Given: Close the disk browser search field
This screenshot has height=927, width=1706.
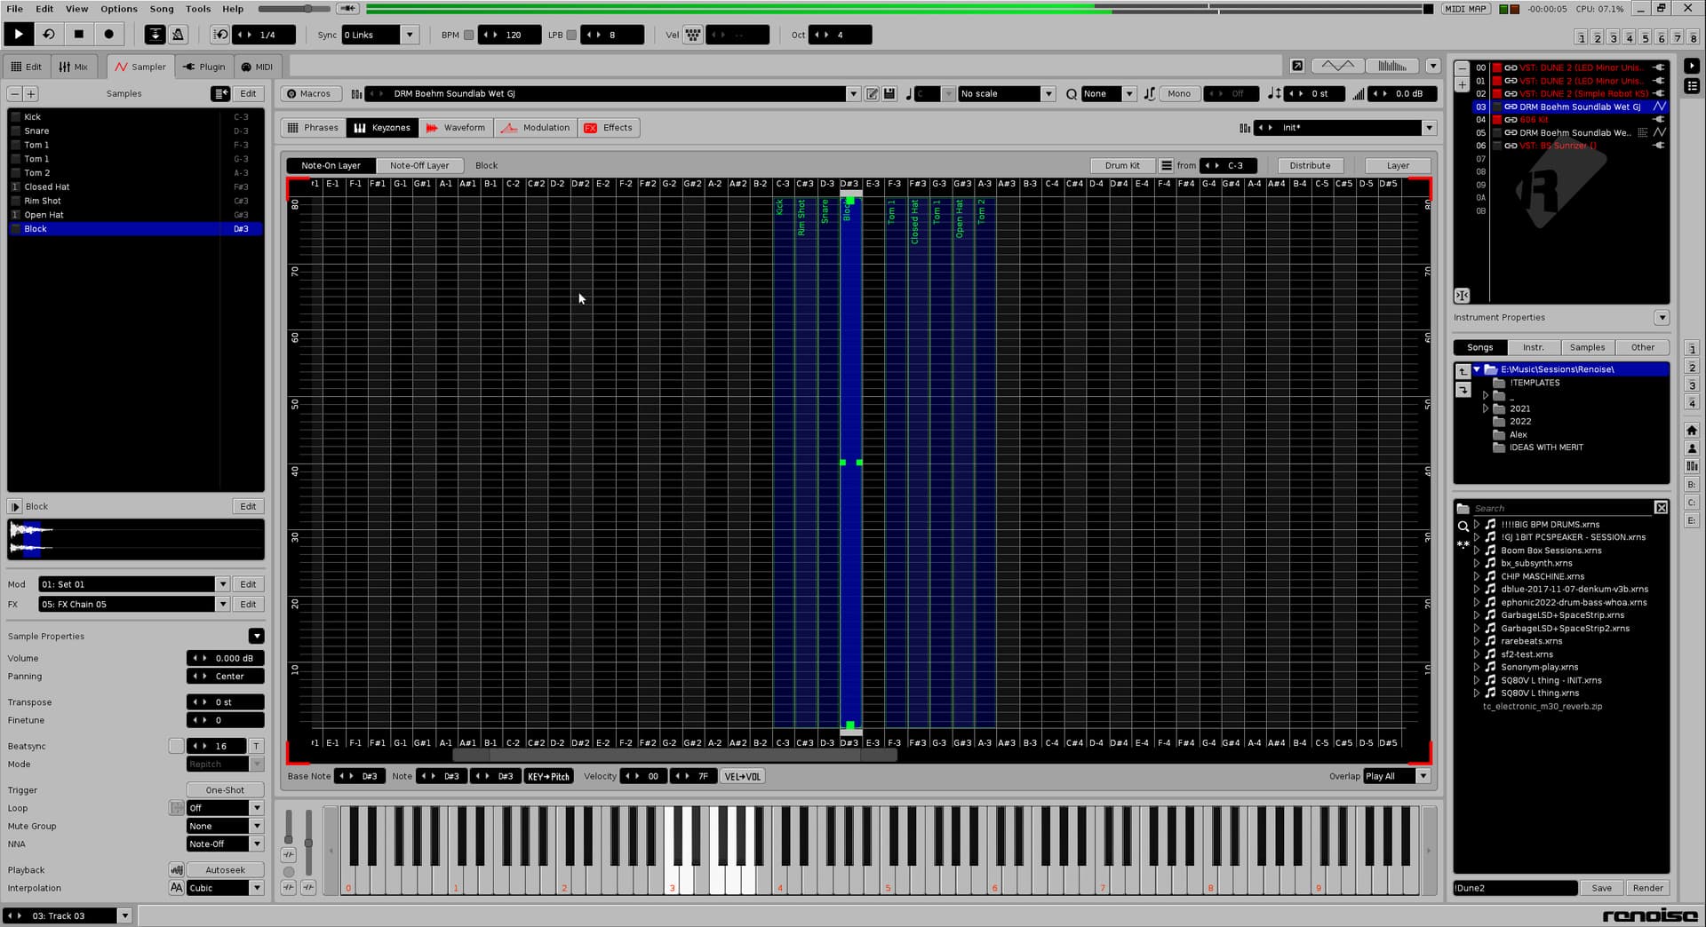Looking at the screenshot, I should click(x=1661, y=508).
